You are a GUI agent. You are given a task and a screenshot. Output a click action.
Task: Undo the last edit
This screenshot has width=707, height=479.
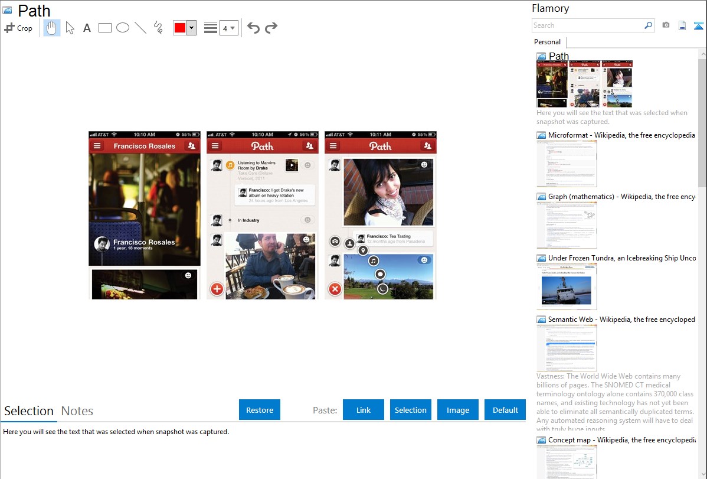point(253,28)
